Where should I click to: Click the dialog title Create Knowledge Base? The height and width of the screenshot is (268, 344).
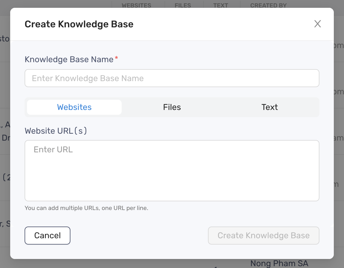[x=79, y=24]
